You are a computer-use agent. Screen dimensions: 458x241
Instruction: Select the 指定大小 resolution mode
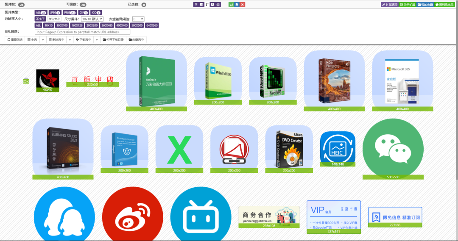coord(54,19)
